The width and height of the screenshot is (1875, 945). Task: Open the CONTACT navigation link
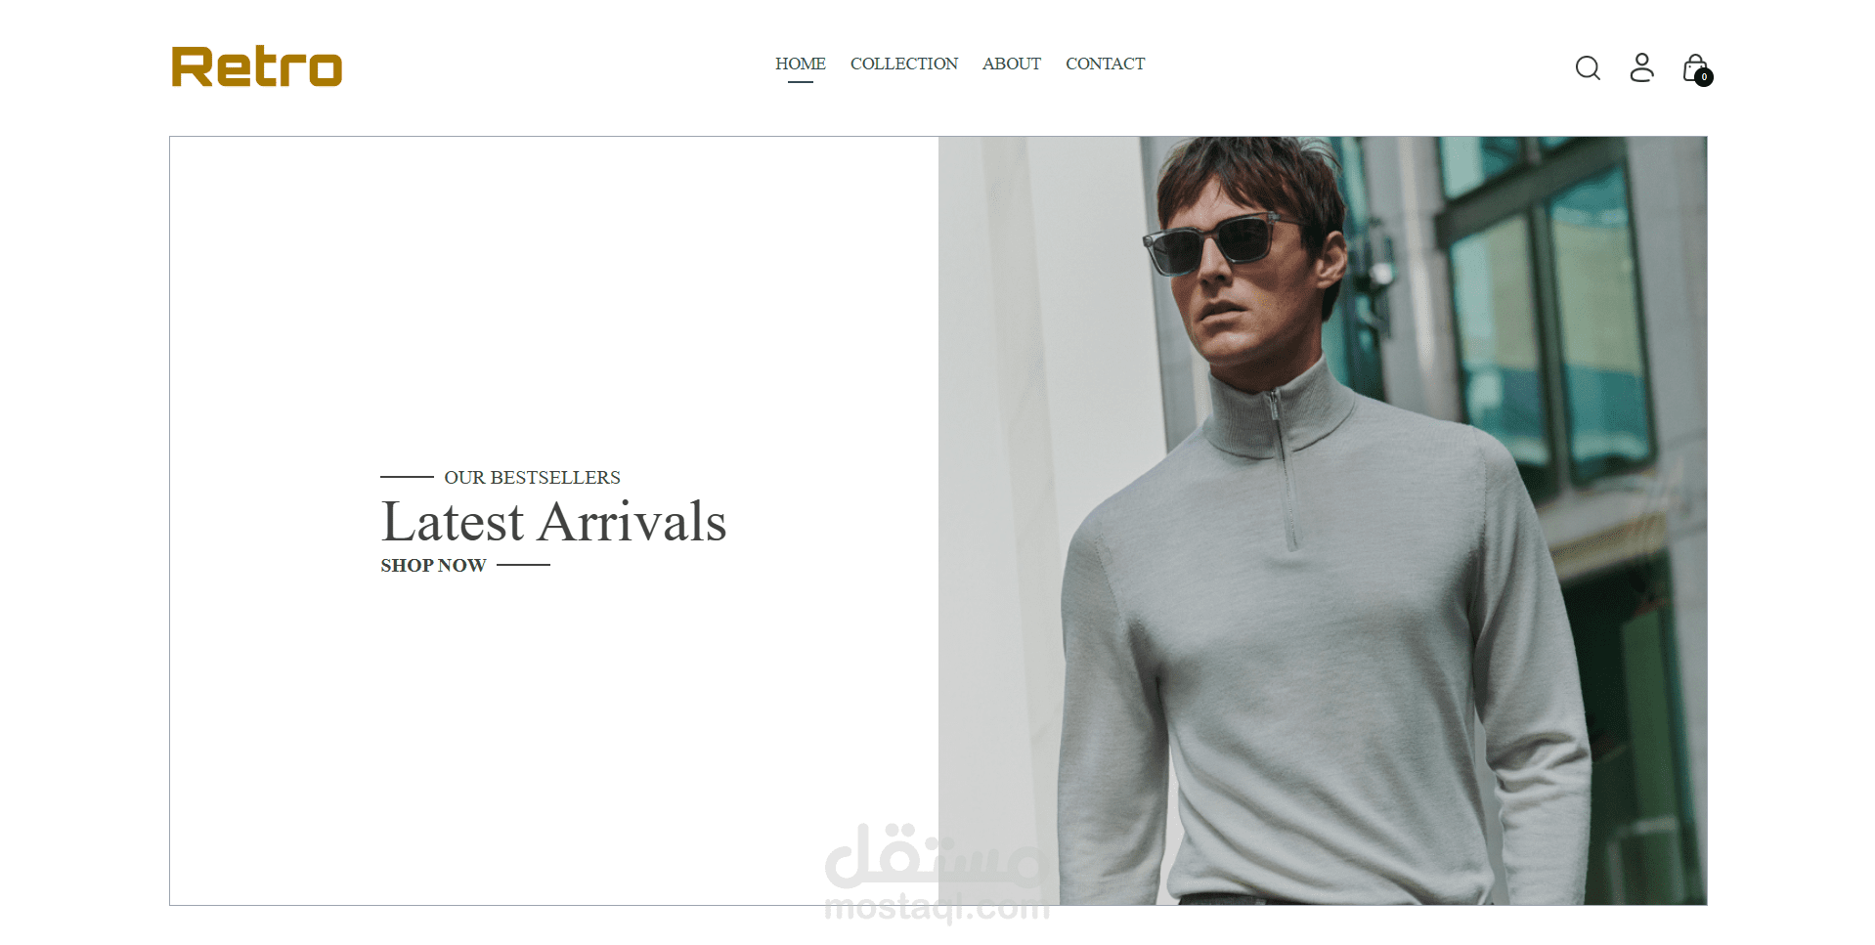1105,64
